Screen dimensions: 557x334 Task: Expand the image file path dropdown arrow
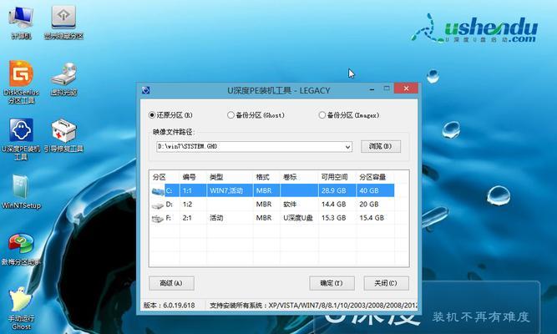point(347,147)
